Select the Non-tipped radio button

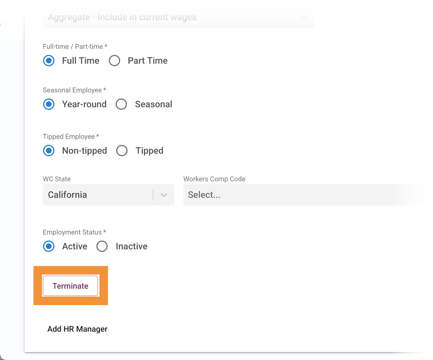49,151
